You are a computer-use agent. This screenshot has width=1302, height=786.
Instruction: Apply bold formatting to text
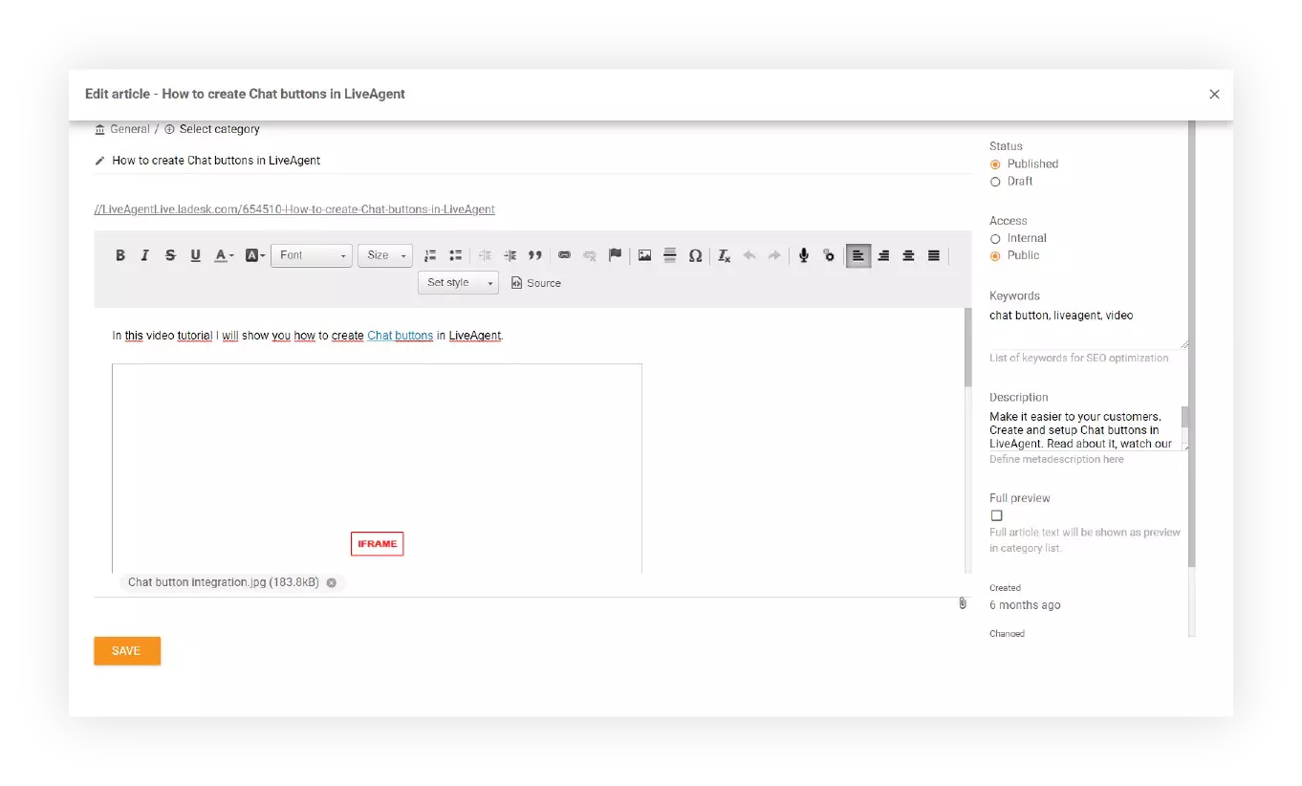click(120, 255)
